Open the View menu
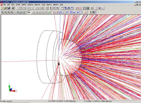Viewport: 141px width, 103px height. tap(13, 4)
